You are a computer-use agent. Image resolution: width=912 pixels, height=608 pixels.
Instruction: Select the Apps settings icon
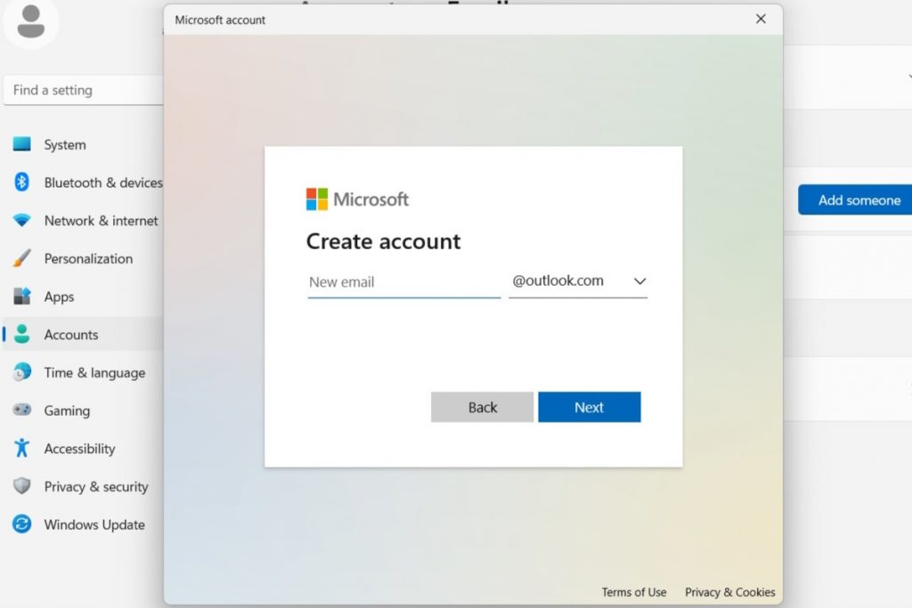[22, 296]
